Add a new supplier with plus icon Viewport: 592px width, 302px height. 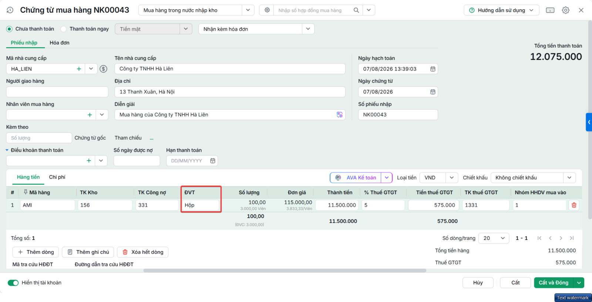[79, 69]
